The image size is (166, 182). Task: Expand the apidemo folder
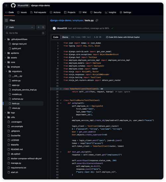[x=5, y=53]
